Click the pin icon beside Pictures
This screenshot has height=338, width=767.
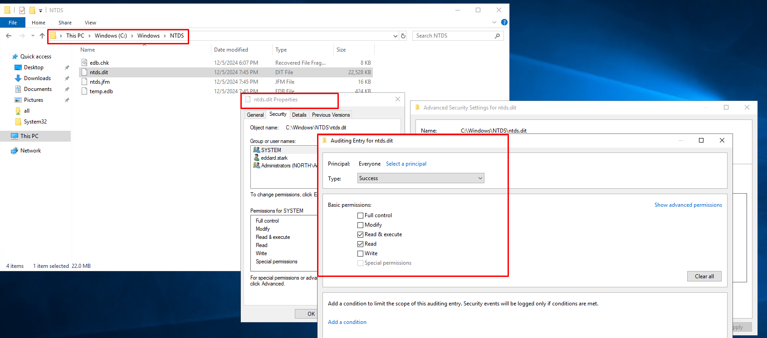(x=67, y=100)
